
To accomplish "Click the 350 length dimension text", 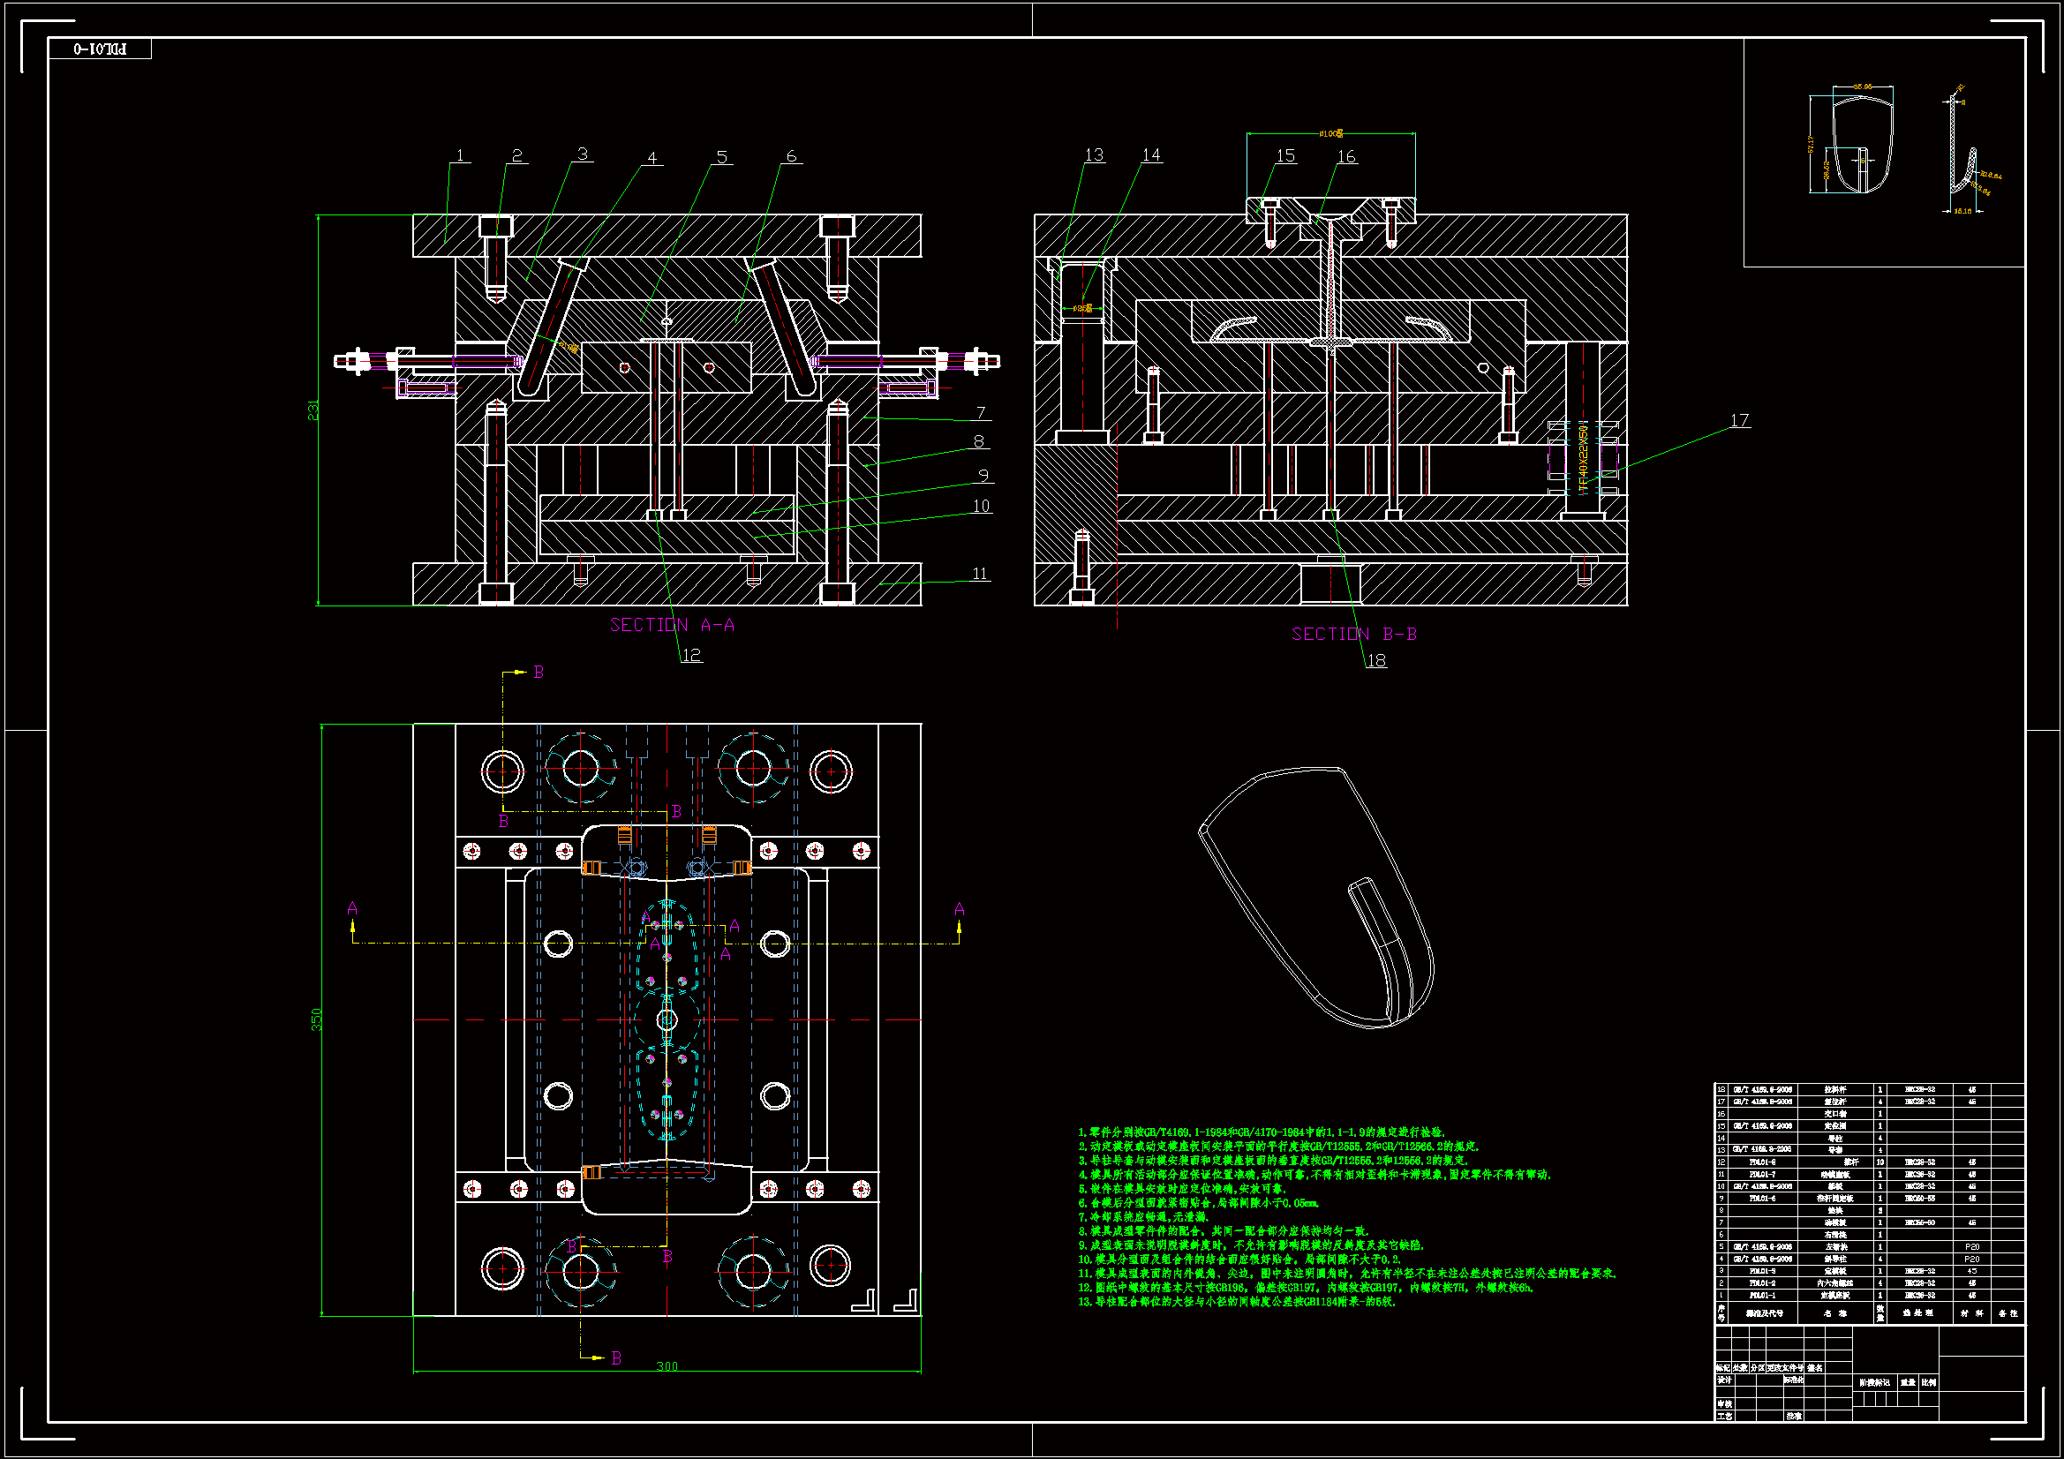I will (x=315, y=1019).
